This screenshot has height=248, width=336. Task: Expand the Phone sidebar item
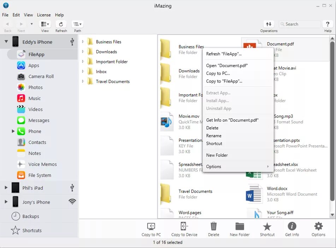[13, 131]
